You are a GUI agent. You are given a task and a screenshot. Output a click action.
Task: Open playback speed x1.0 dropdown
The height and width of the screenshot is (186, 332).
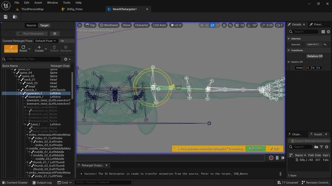coord(176,25)
